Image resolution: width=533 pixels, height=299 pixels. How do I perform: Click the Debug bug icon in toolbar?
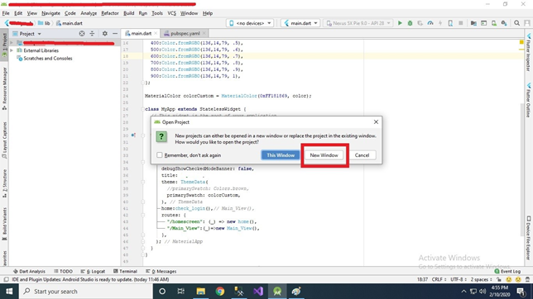[x=410, y=23]
